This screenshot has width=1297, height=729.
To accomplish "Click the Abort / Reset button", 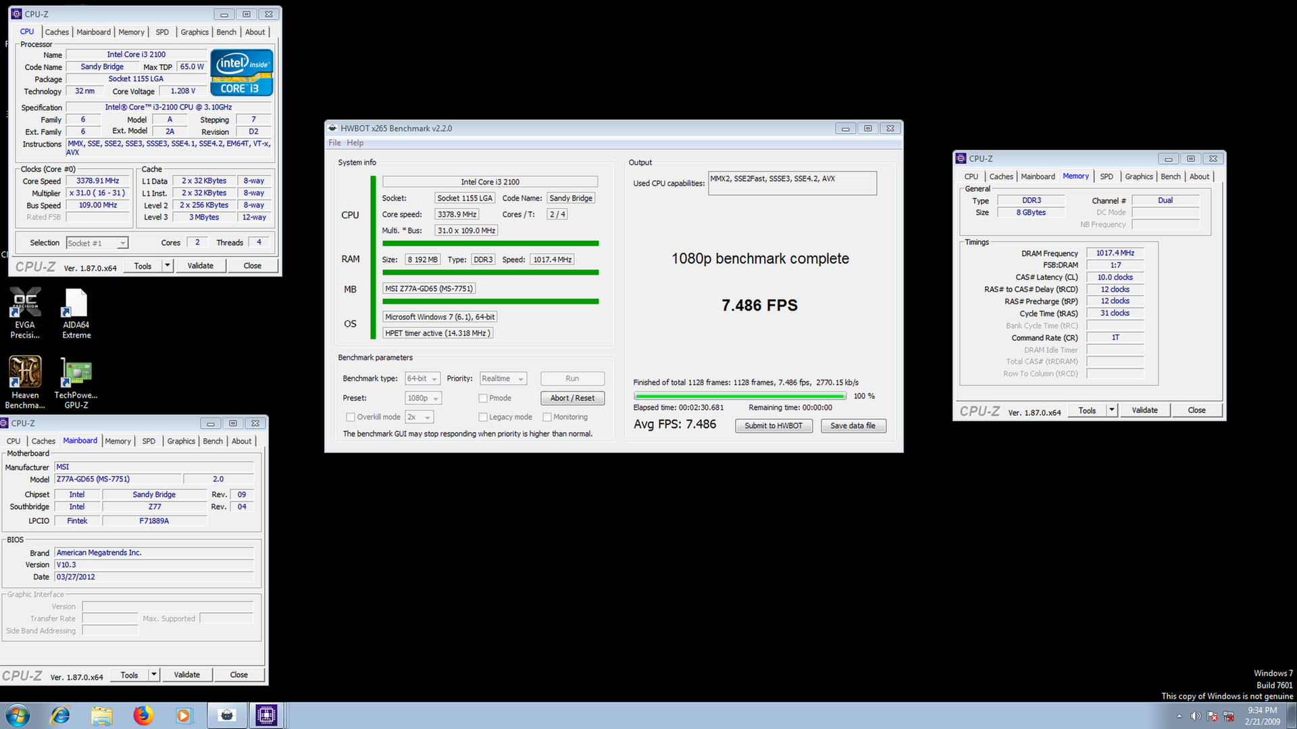I will click(x=572, y=398).
